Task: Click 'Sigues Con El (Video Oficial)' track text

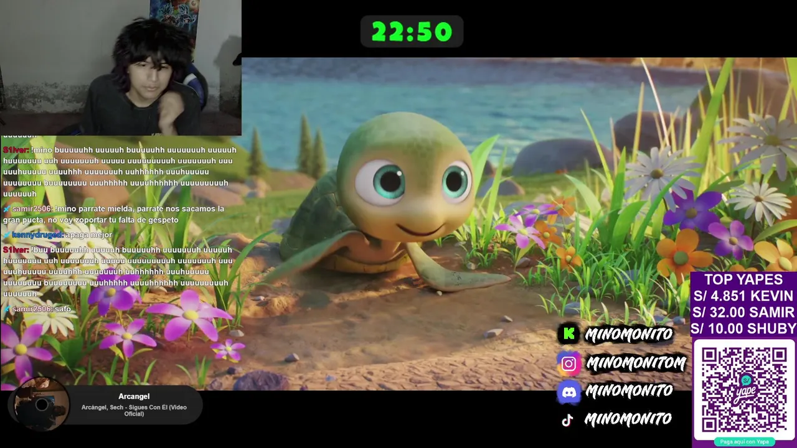Action: 134,411
